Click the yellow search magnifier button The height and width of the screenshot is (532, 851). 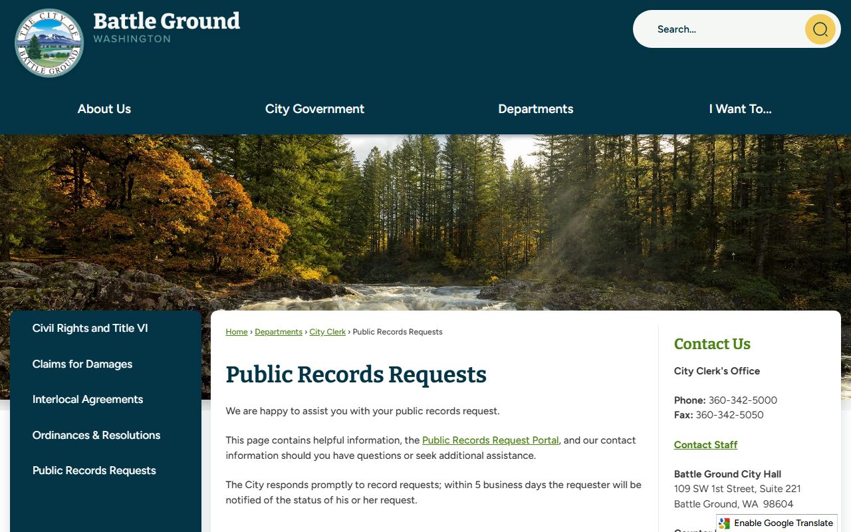click(x=820, y=29)
